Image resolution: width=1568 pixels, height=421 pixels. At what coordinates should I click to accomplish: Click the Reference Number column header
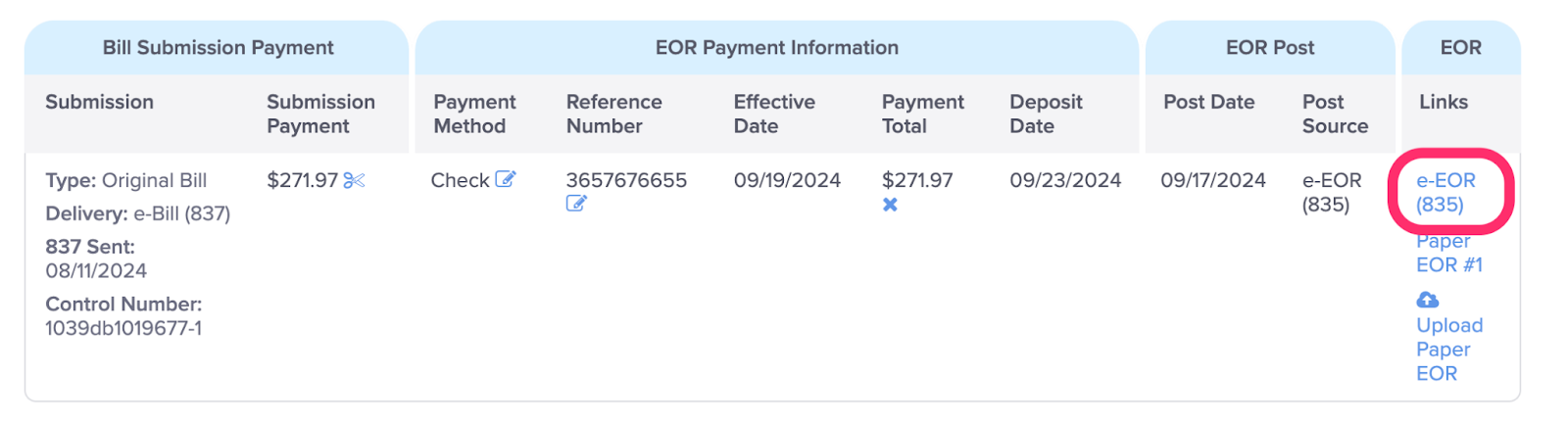[x=614, y=114]
